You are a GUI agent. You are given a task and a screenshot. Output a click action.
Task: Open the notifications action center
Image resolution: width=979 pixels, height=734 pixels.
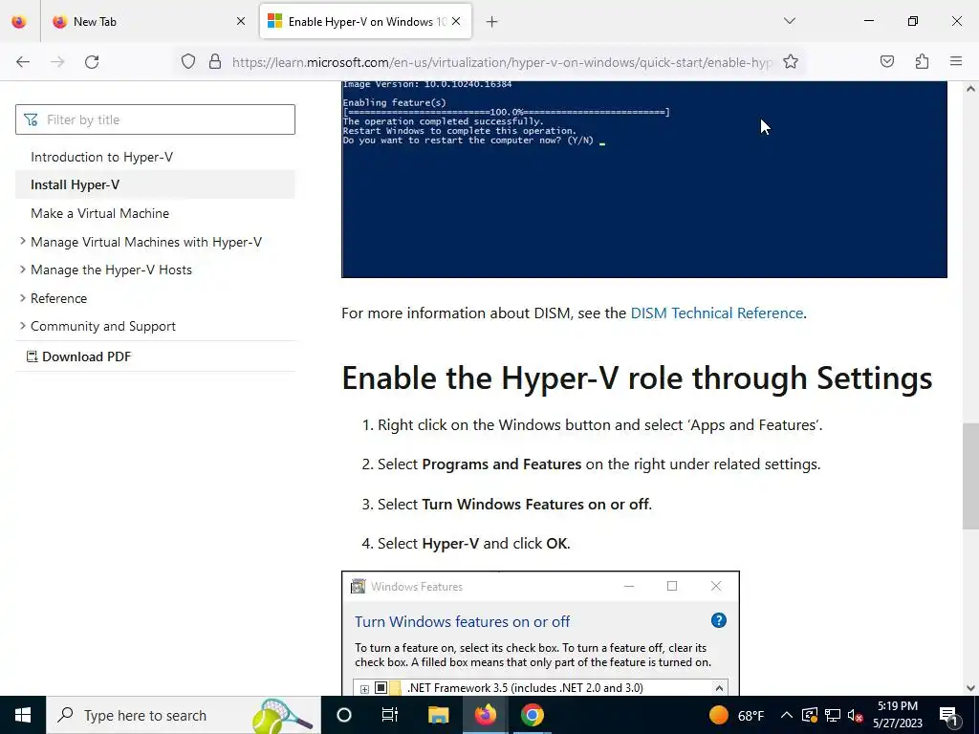(947, 715)
